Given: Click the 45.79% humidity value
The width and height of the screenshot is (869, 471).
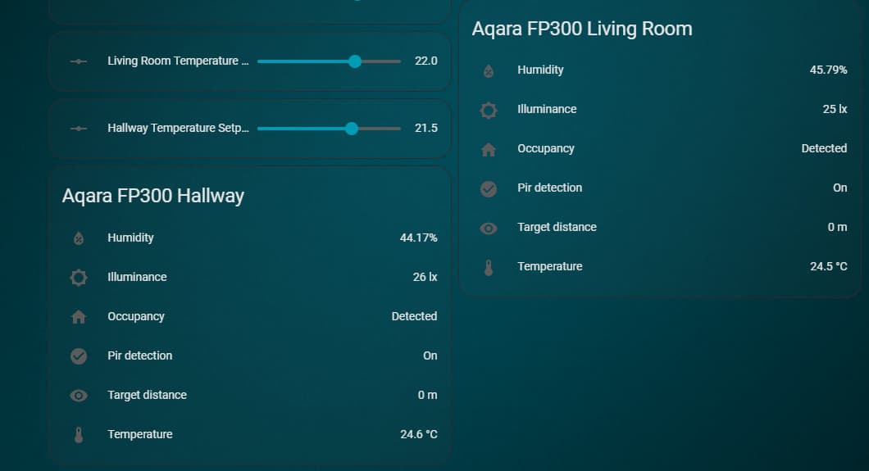Looking at the screenshot, I should pos(828,70).
